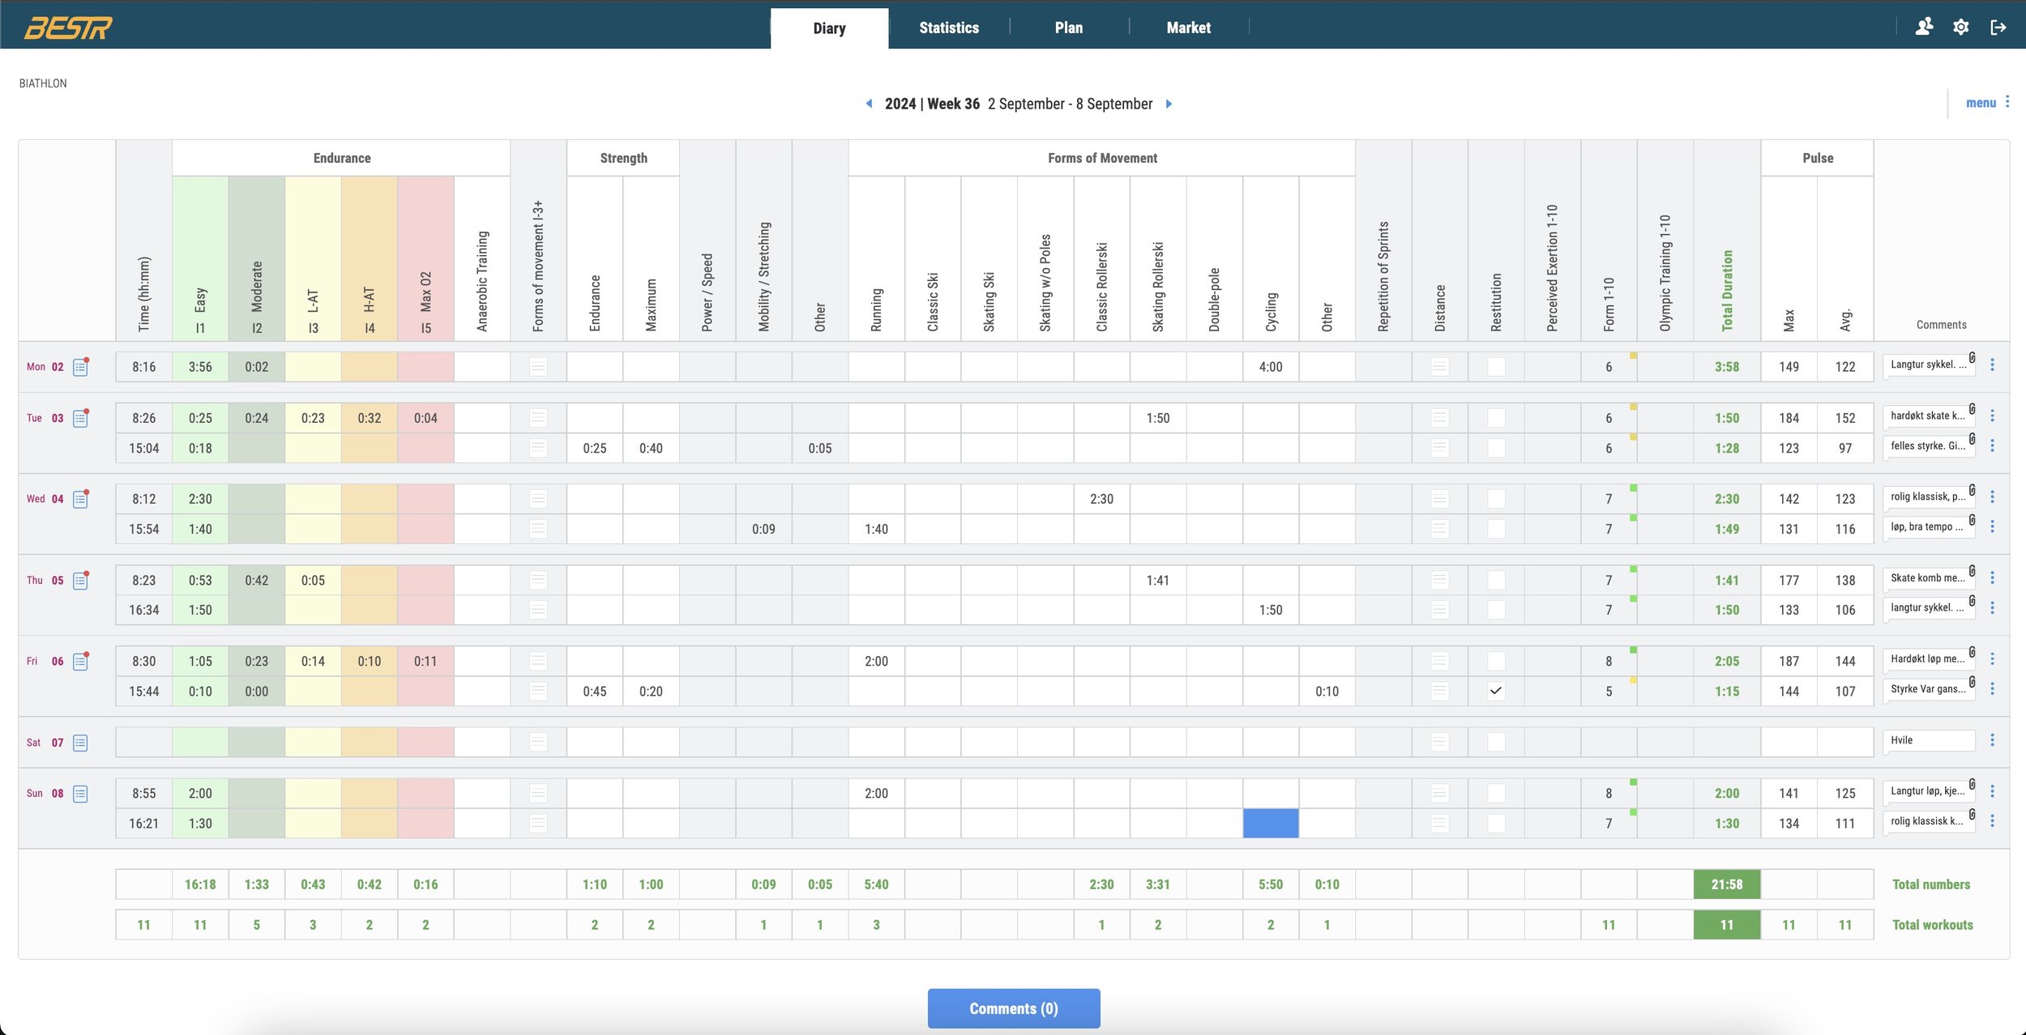Viewport: 2026px width, 1035px height.
Task: Click Saturday's diary clipboard icon
Action: pyautogui.click(x=79, y=742)
